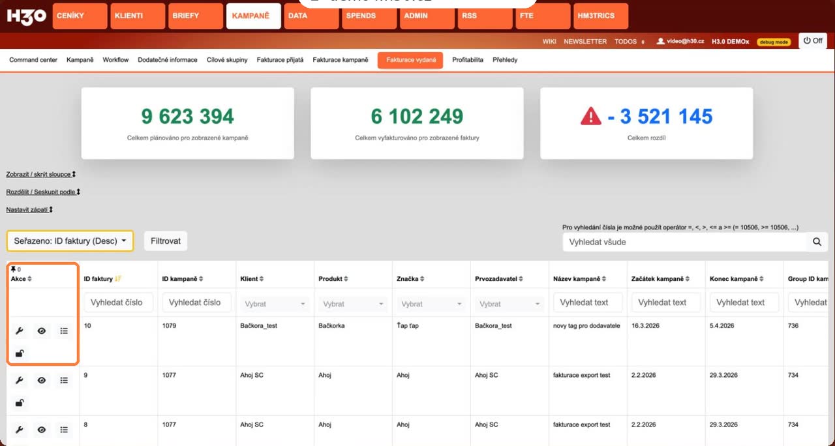Viewport: 835px width, 446px height.
Task: Open the Prvozadavatel Vybrat filter dropdown
Action: click(x=509, y=304)
